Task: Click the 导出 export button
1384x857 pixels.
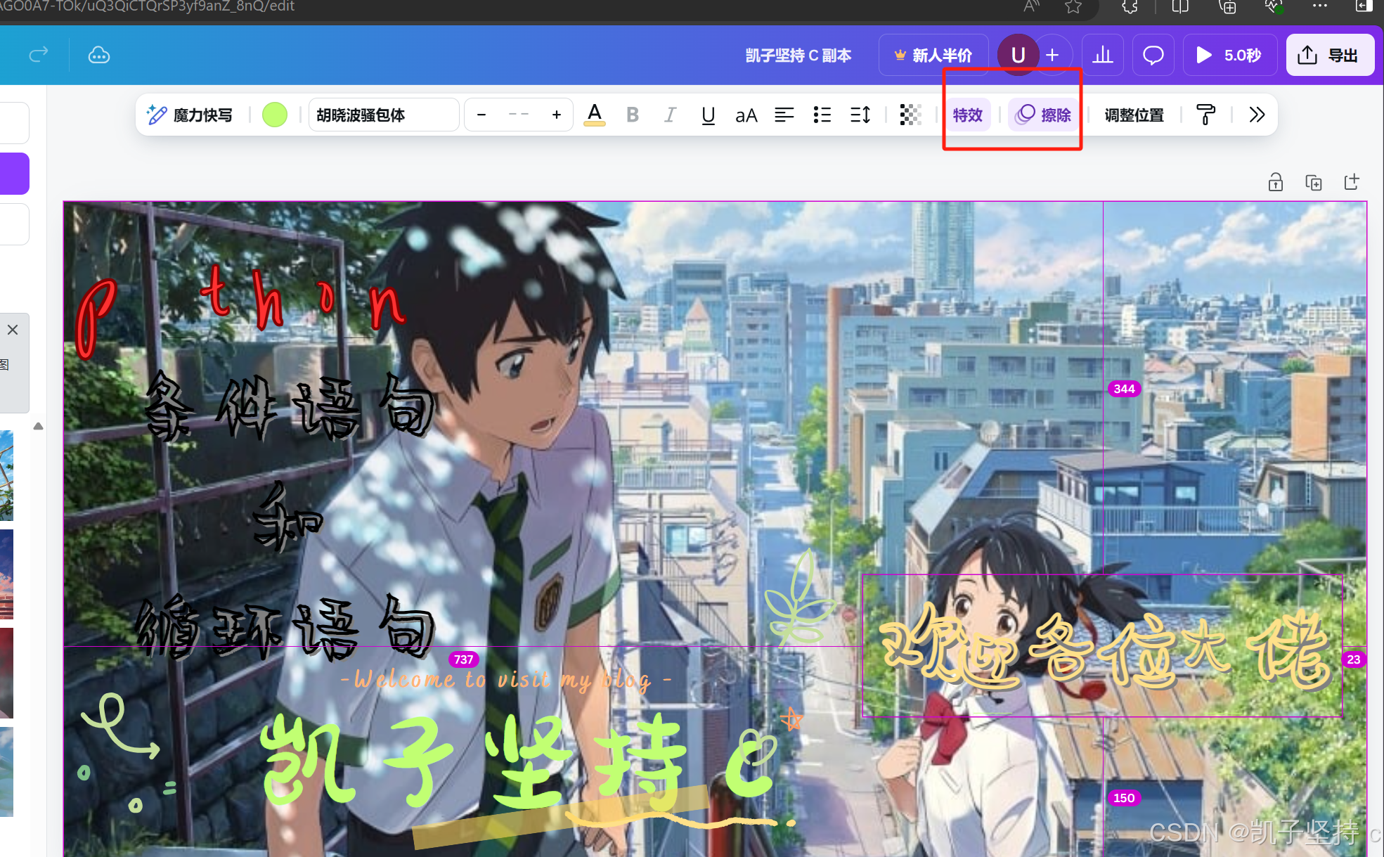Action: pos(1329,55)
